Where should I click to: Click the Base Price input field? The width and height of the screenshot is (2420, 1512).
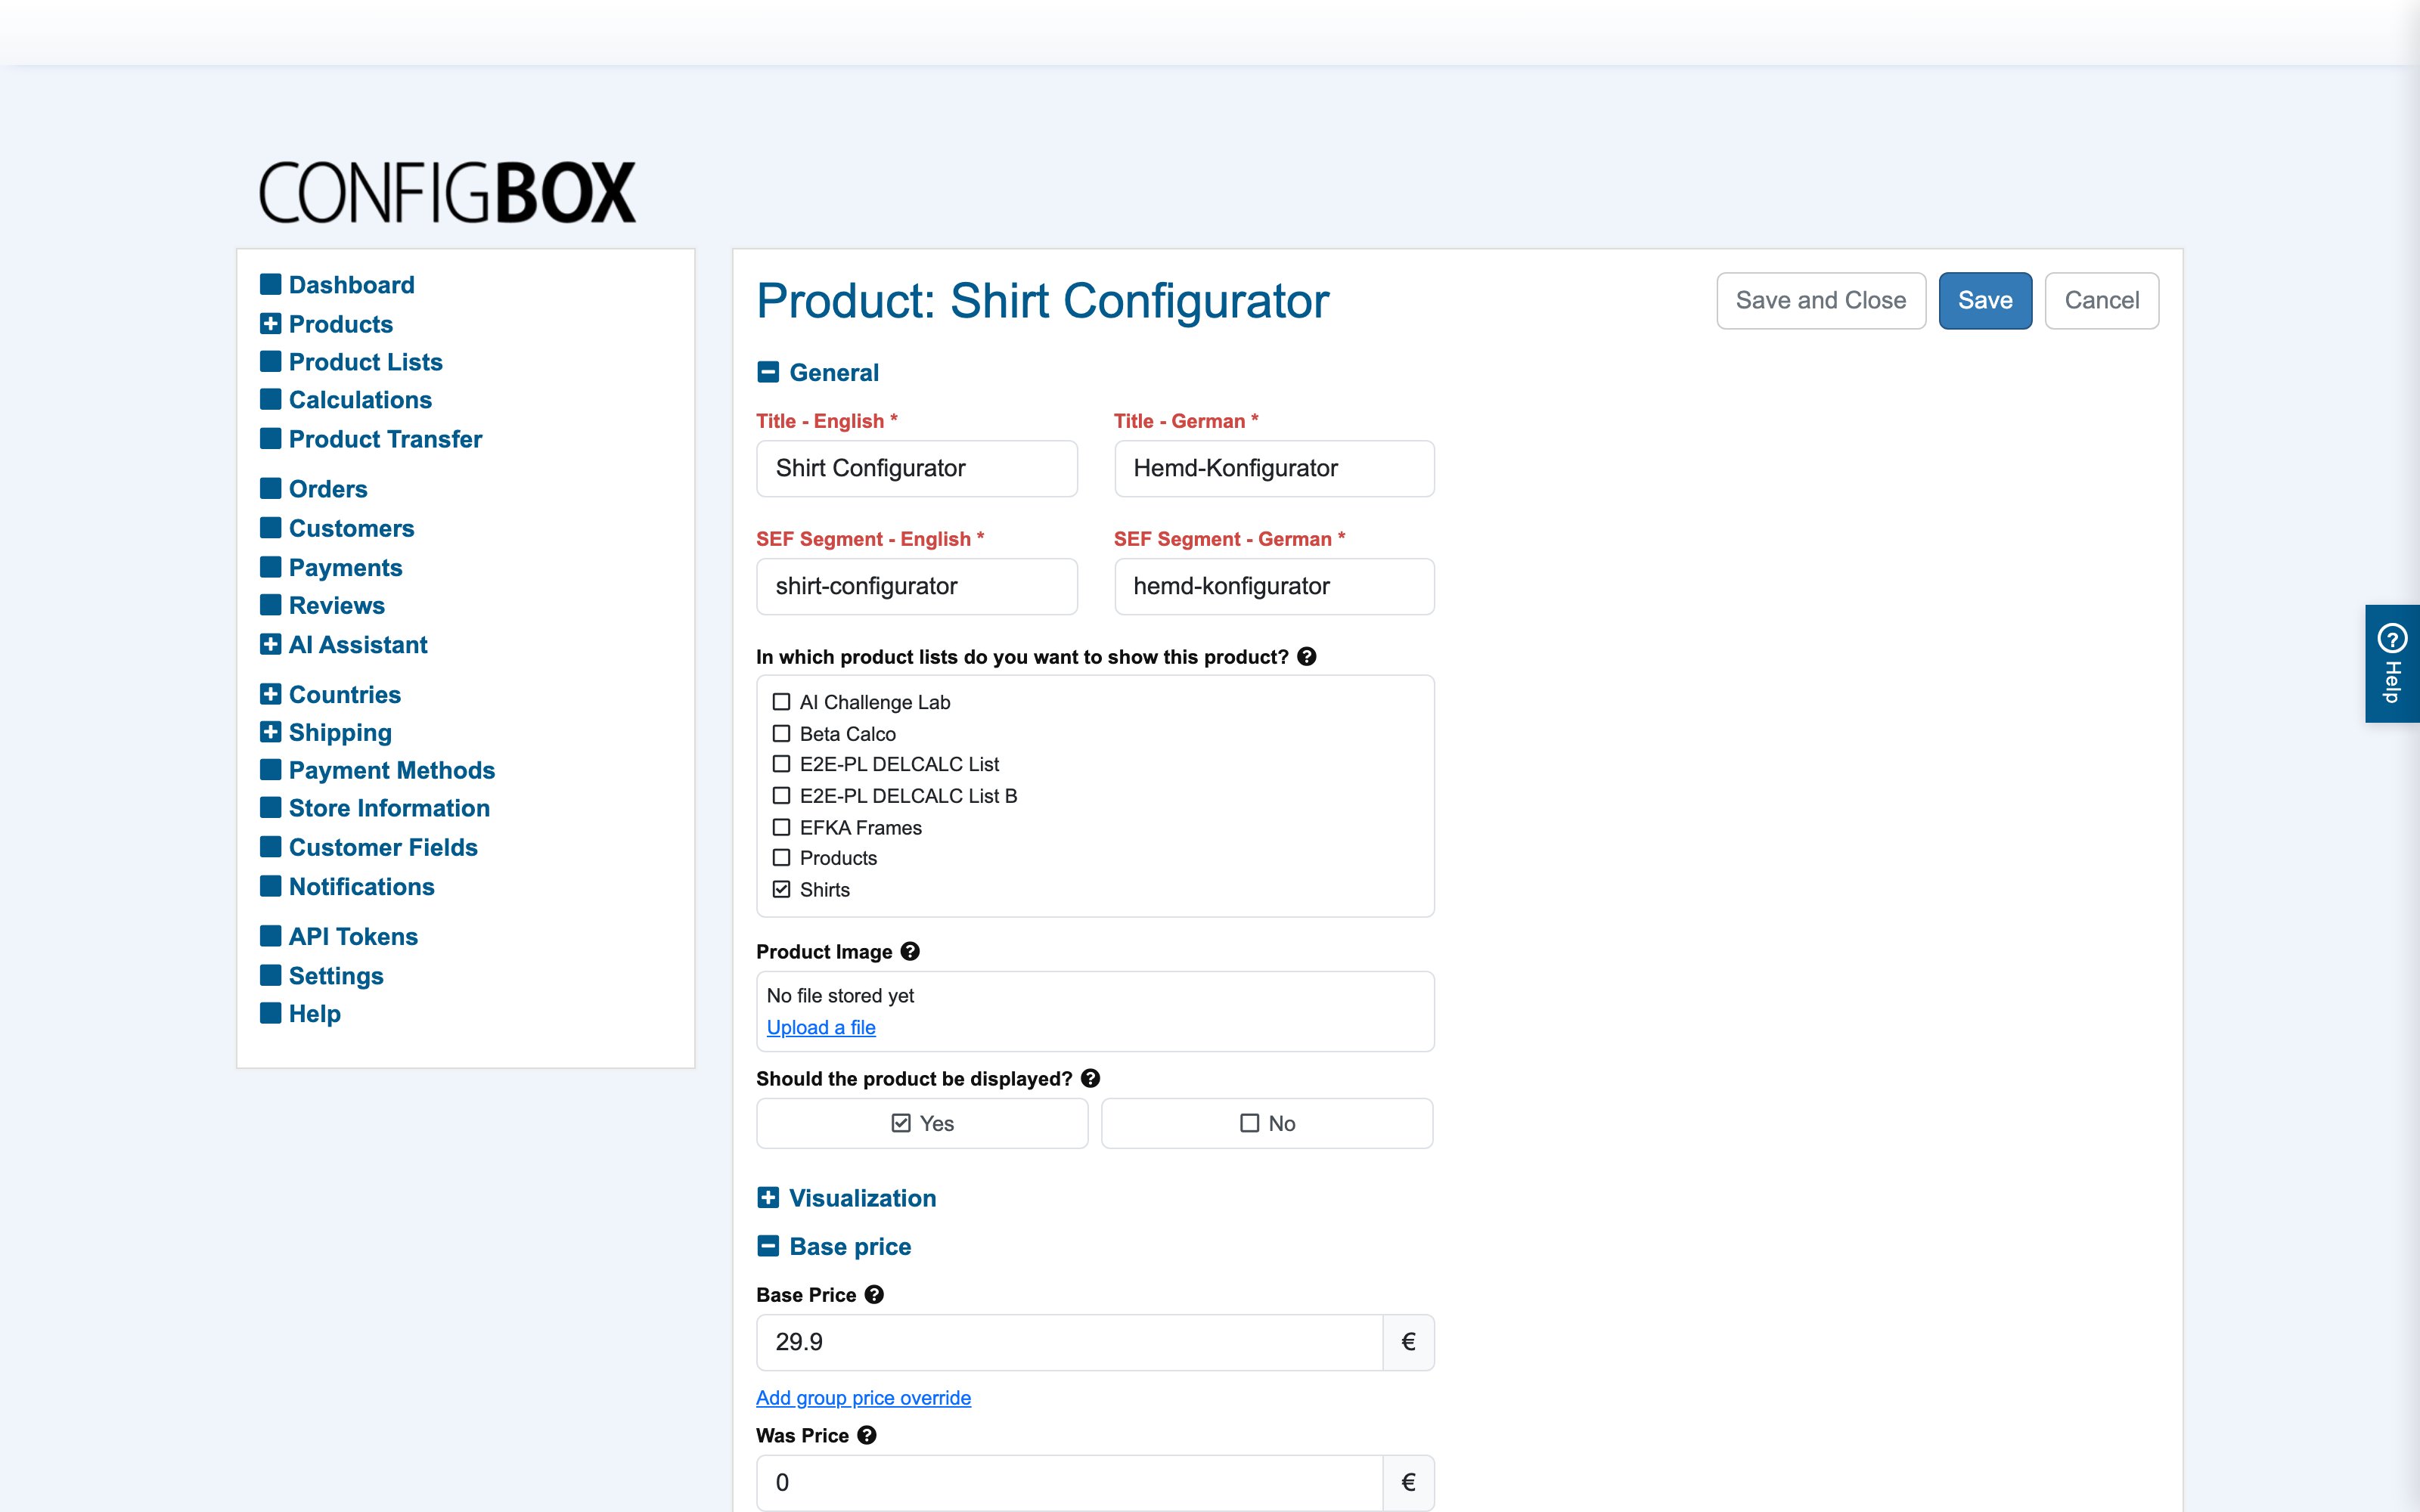[1069, 1342]
